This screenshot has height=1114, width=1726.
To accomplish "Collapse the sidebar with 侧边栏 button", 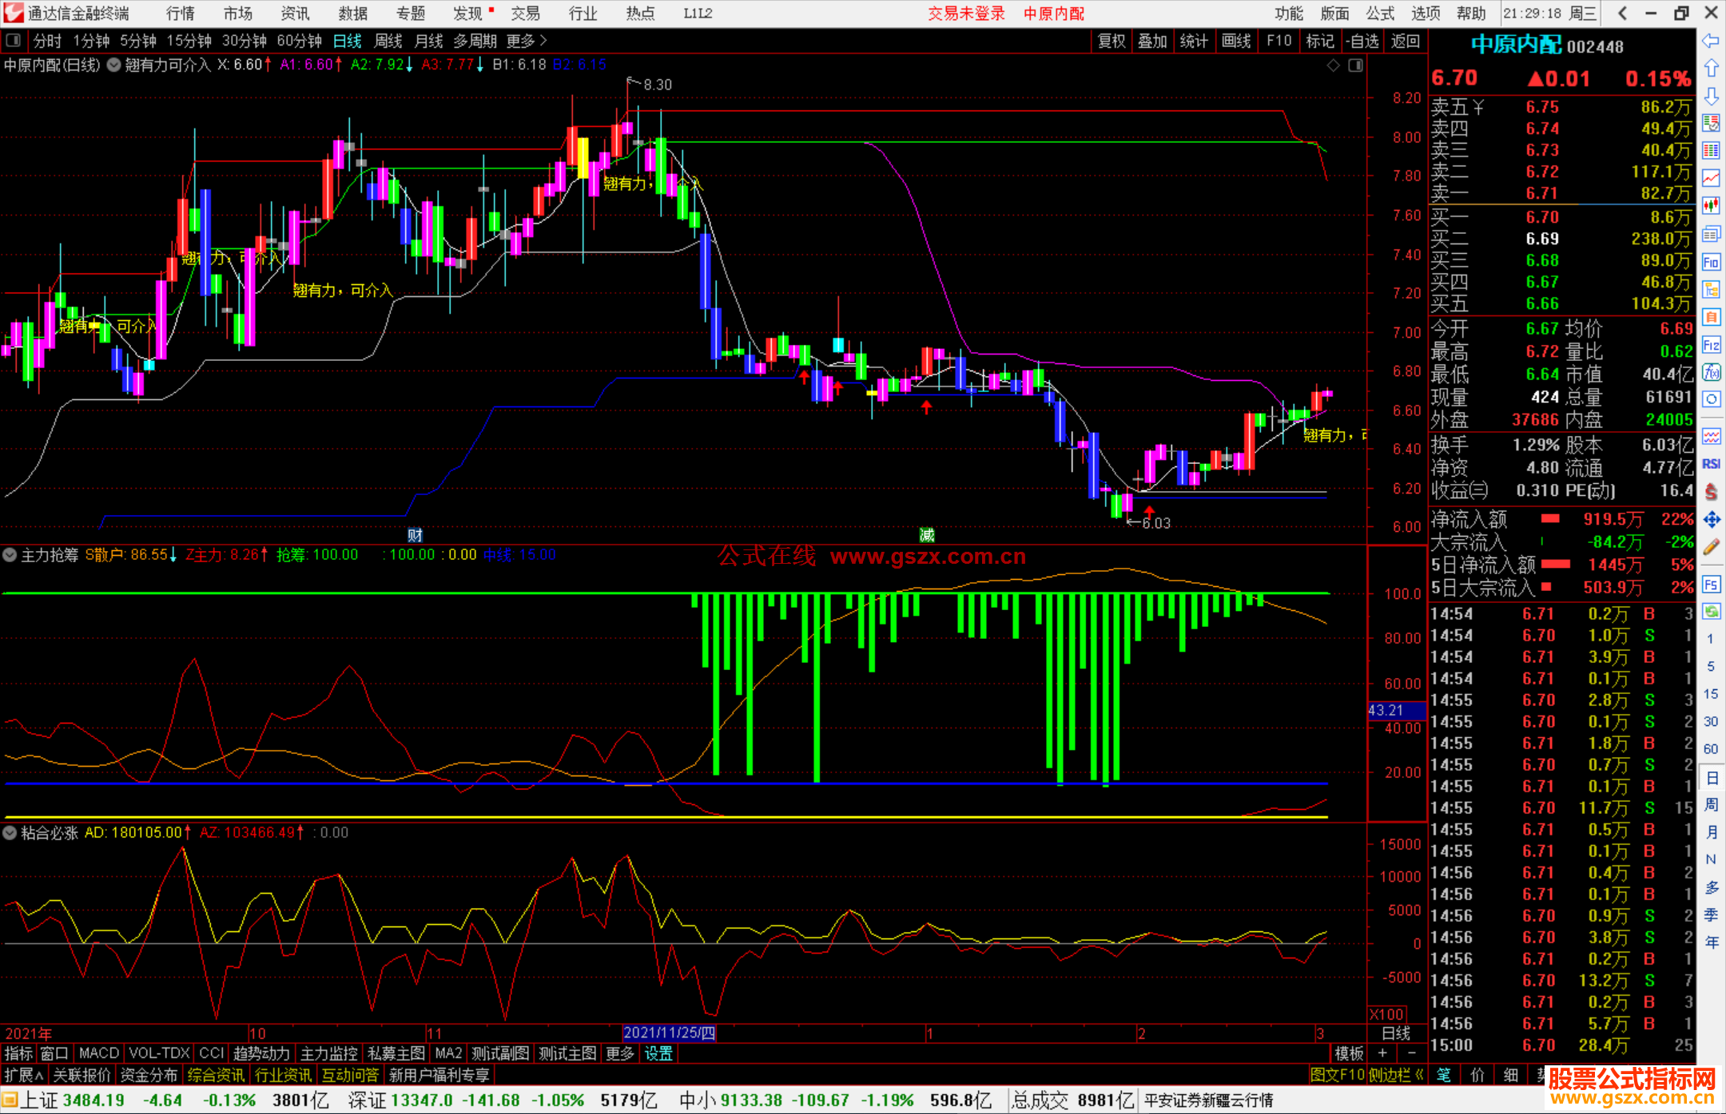I will (x=1395, y=1075).
